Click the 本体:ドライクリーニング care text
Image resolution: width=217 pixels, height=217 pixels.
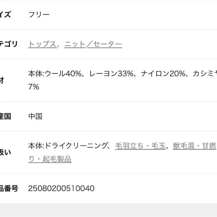click(x=67, y=146)
